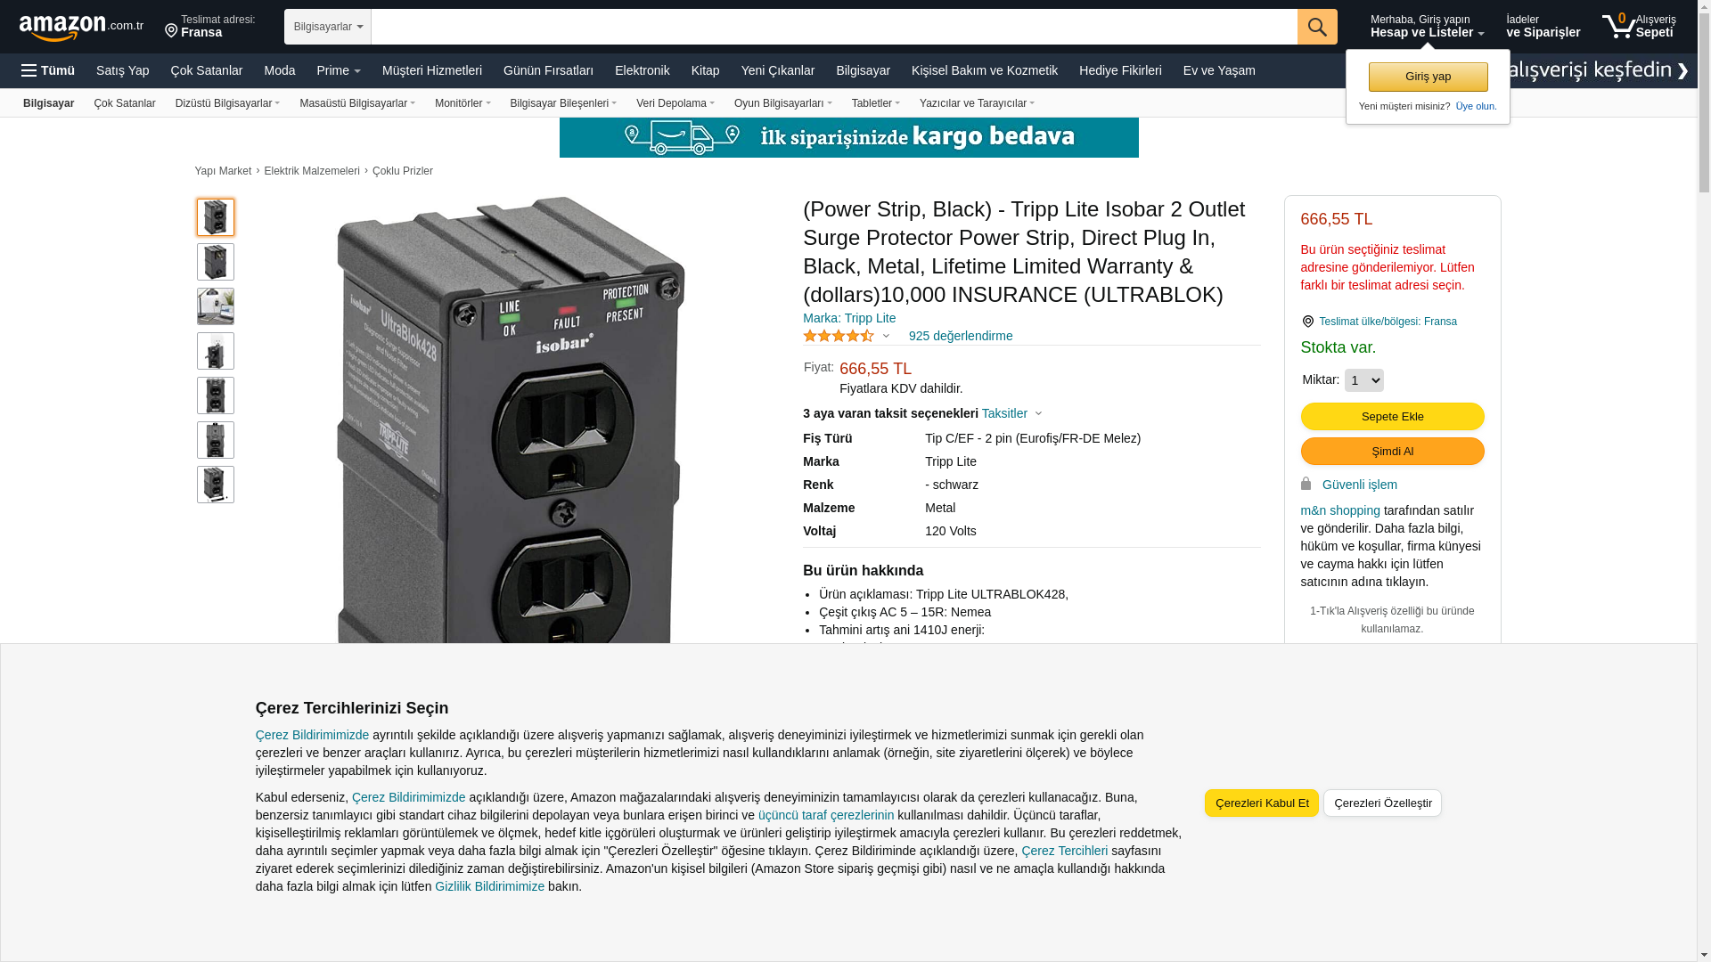Open the Bilgisayarlar search category dropdown
Image resolution: width=1711 pixels, height=962 pixels.
[x=328, y=27]
